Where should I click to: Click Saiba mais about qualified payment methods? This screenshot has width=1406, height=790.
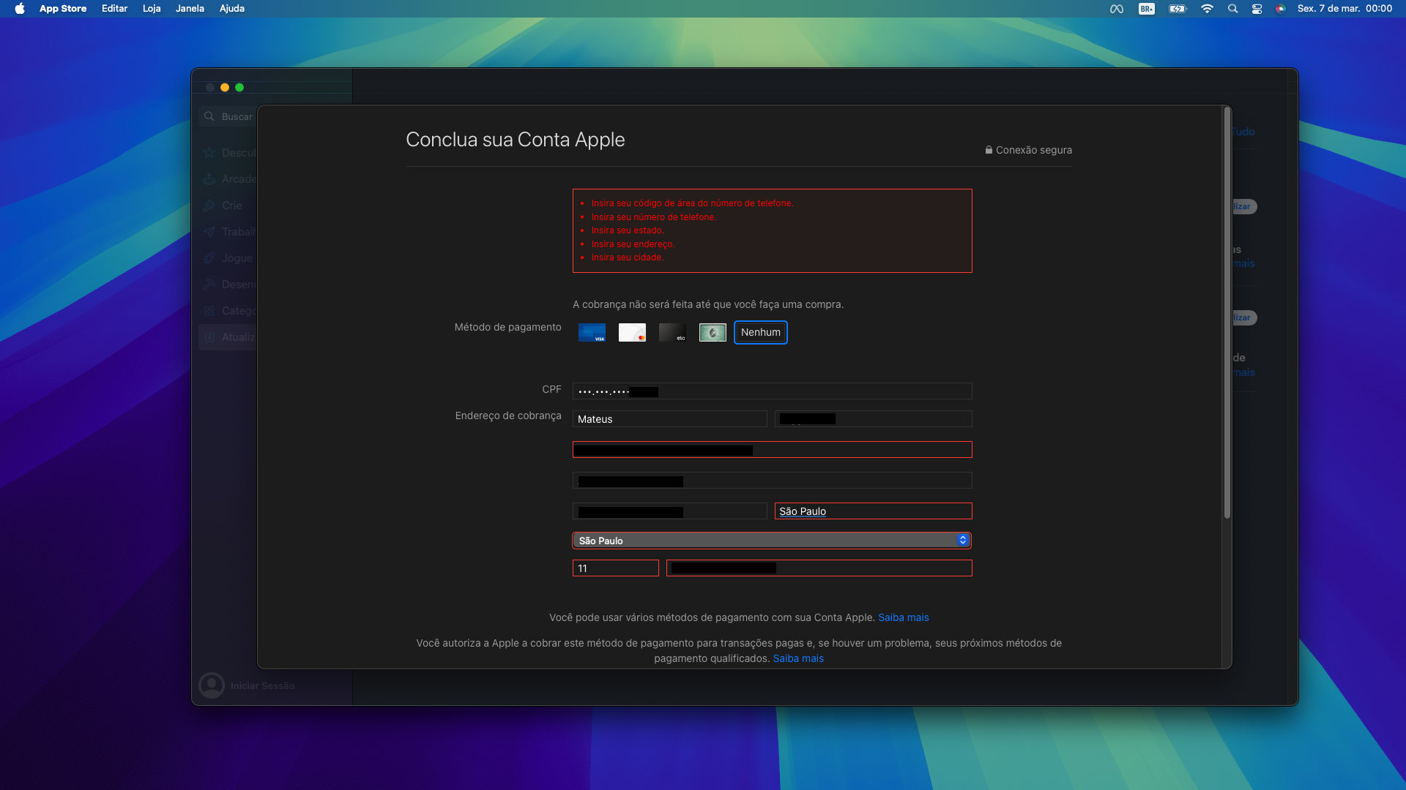798,659
